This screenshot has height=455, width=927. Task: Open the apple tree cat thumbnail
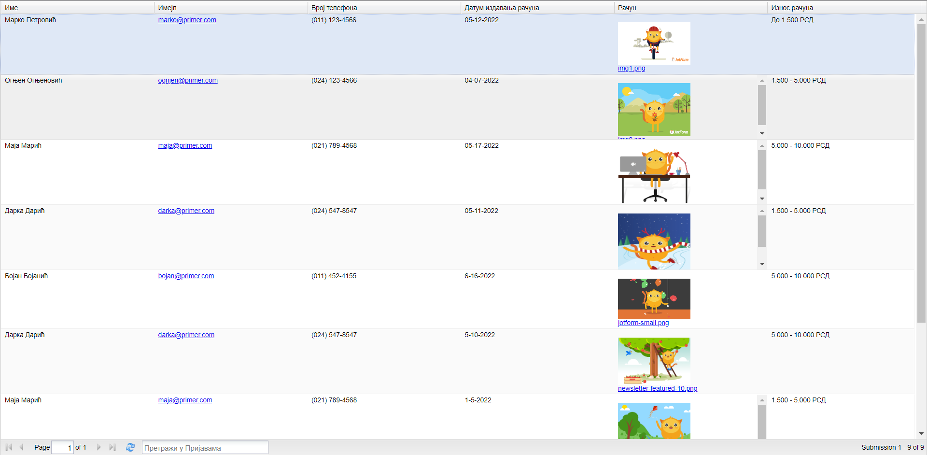click(x=654, y=361)
